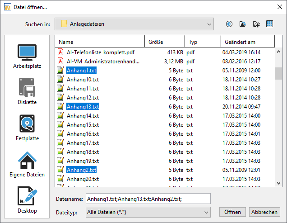Click file icon beside Anhang19.txt

[60, 161]
